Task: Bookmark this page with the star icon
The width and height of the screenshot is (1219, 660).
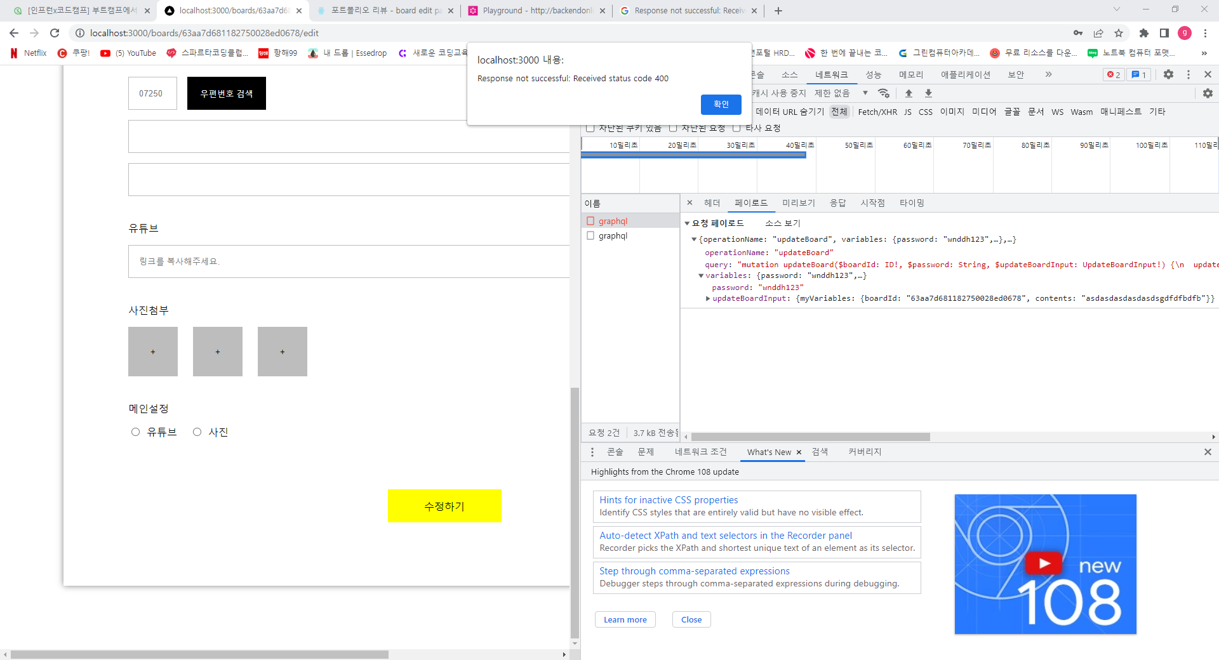Action: click(1119, 33)
